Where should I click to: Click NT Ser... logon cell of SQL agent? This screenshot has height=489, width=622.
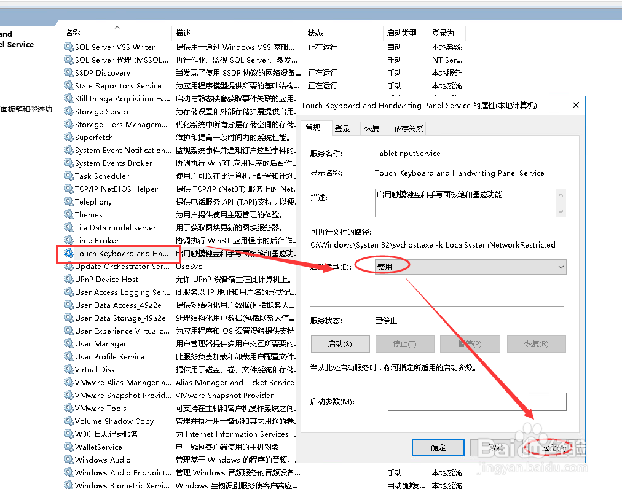pyautogui.click(x=447, y=60)
